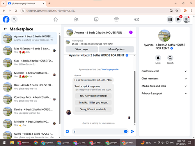Bookmark this page with the star icon
The width and height of the screenshot is (195, 146).
(x=177, y=11)
